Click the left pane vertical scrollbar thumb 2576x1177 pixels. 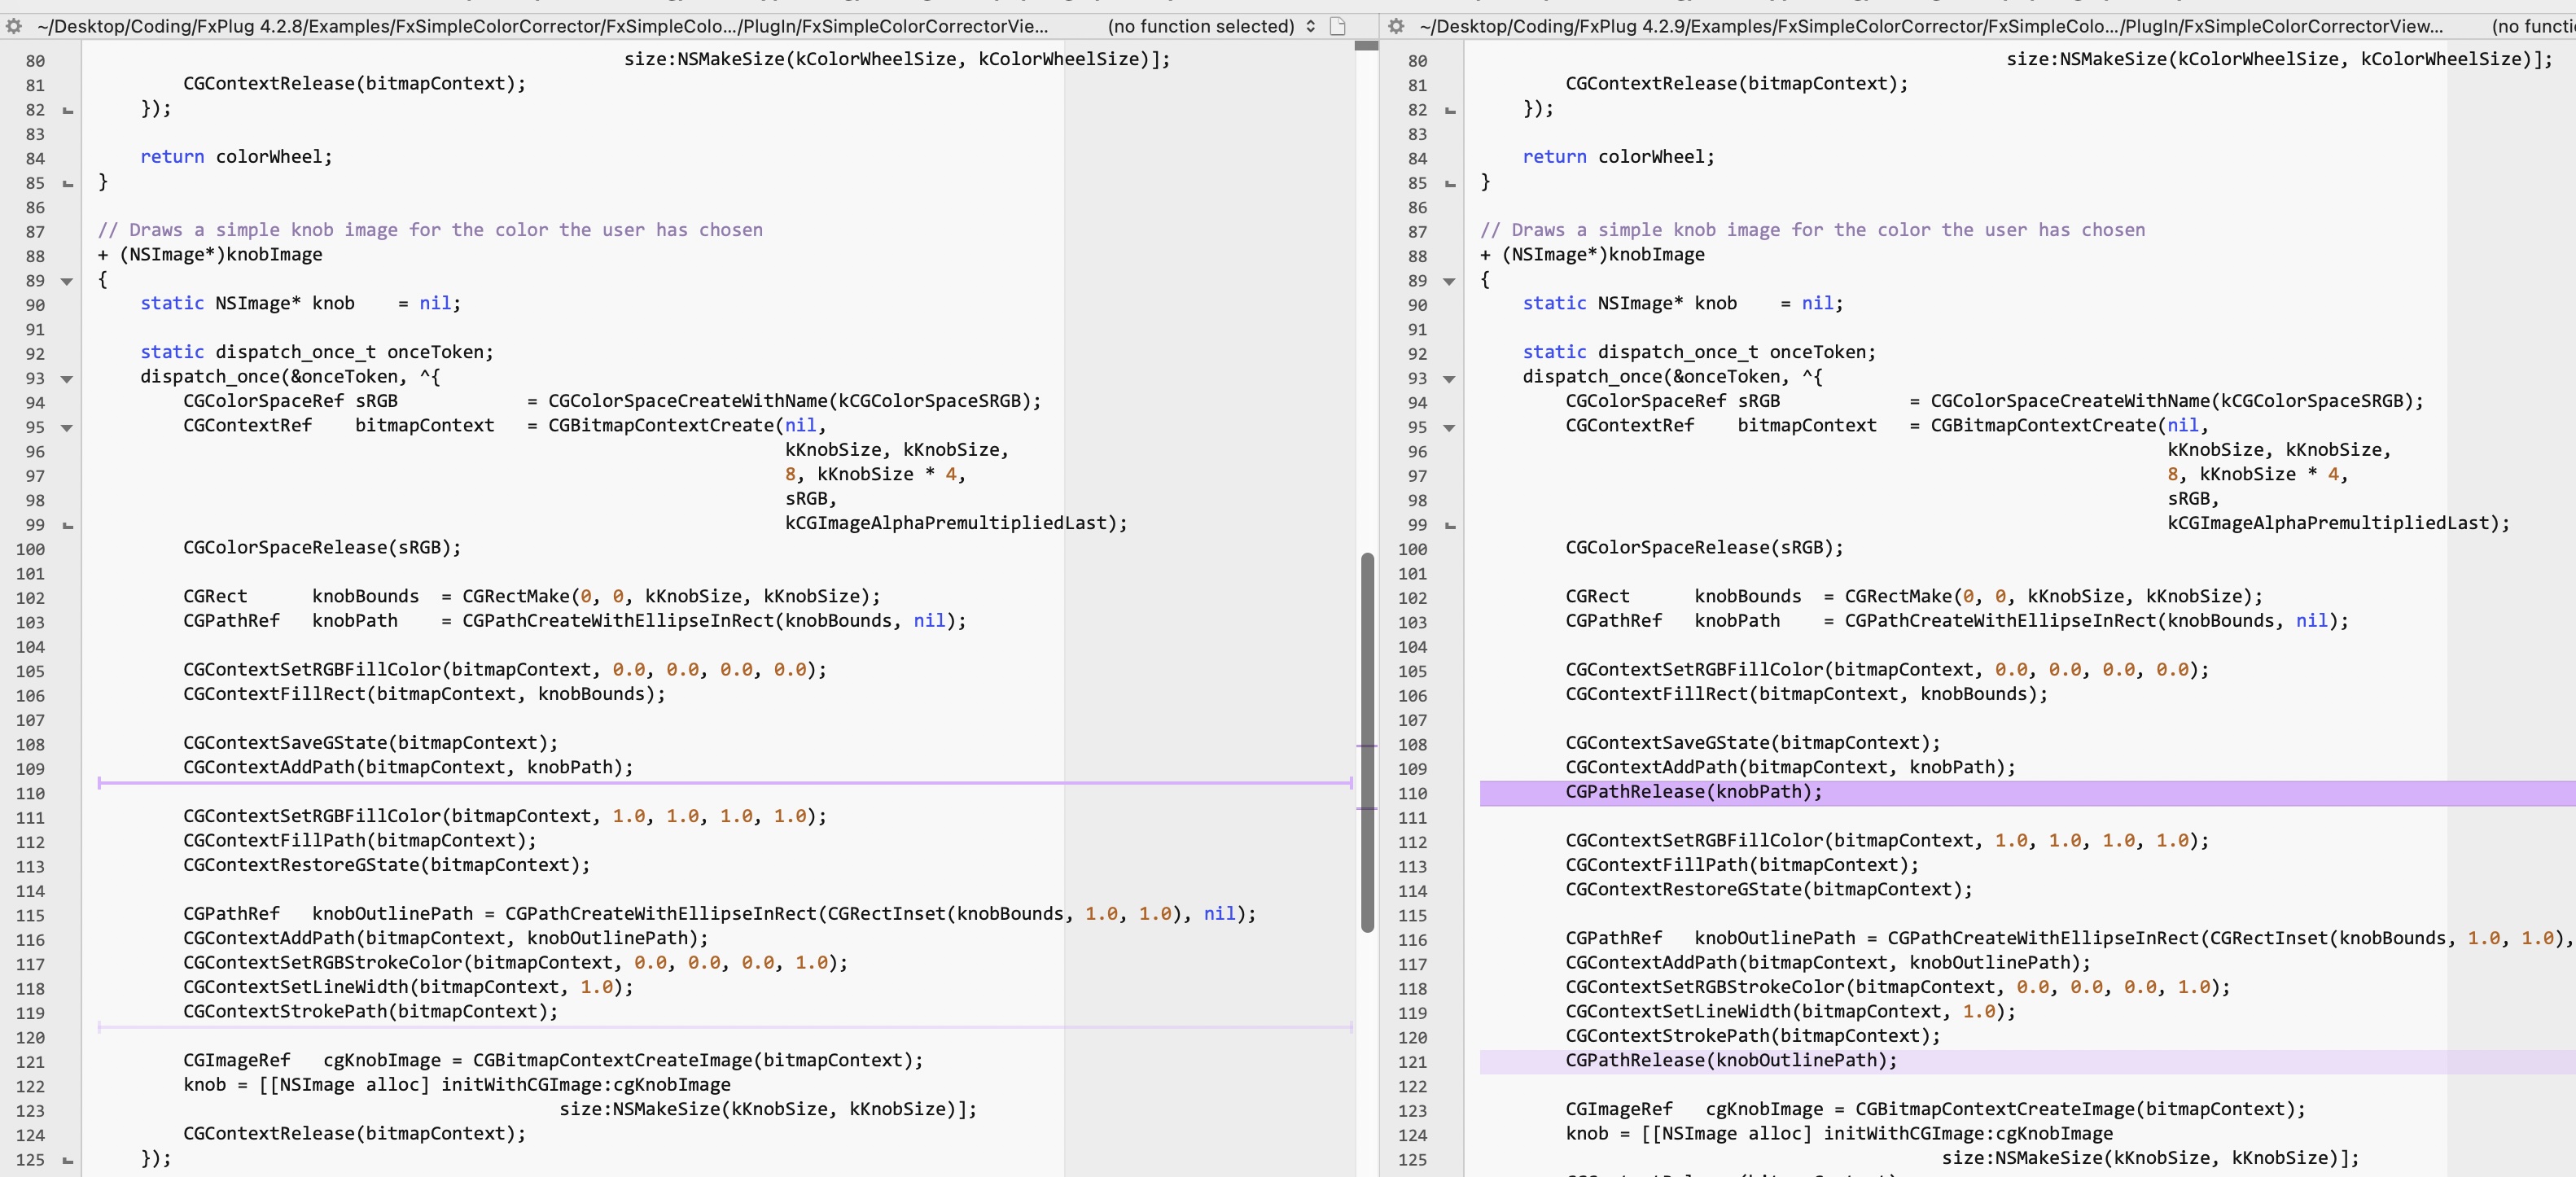[x=1367, y=740]
